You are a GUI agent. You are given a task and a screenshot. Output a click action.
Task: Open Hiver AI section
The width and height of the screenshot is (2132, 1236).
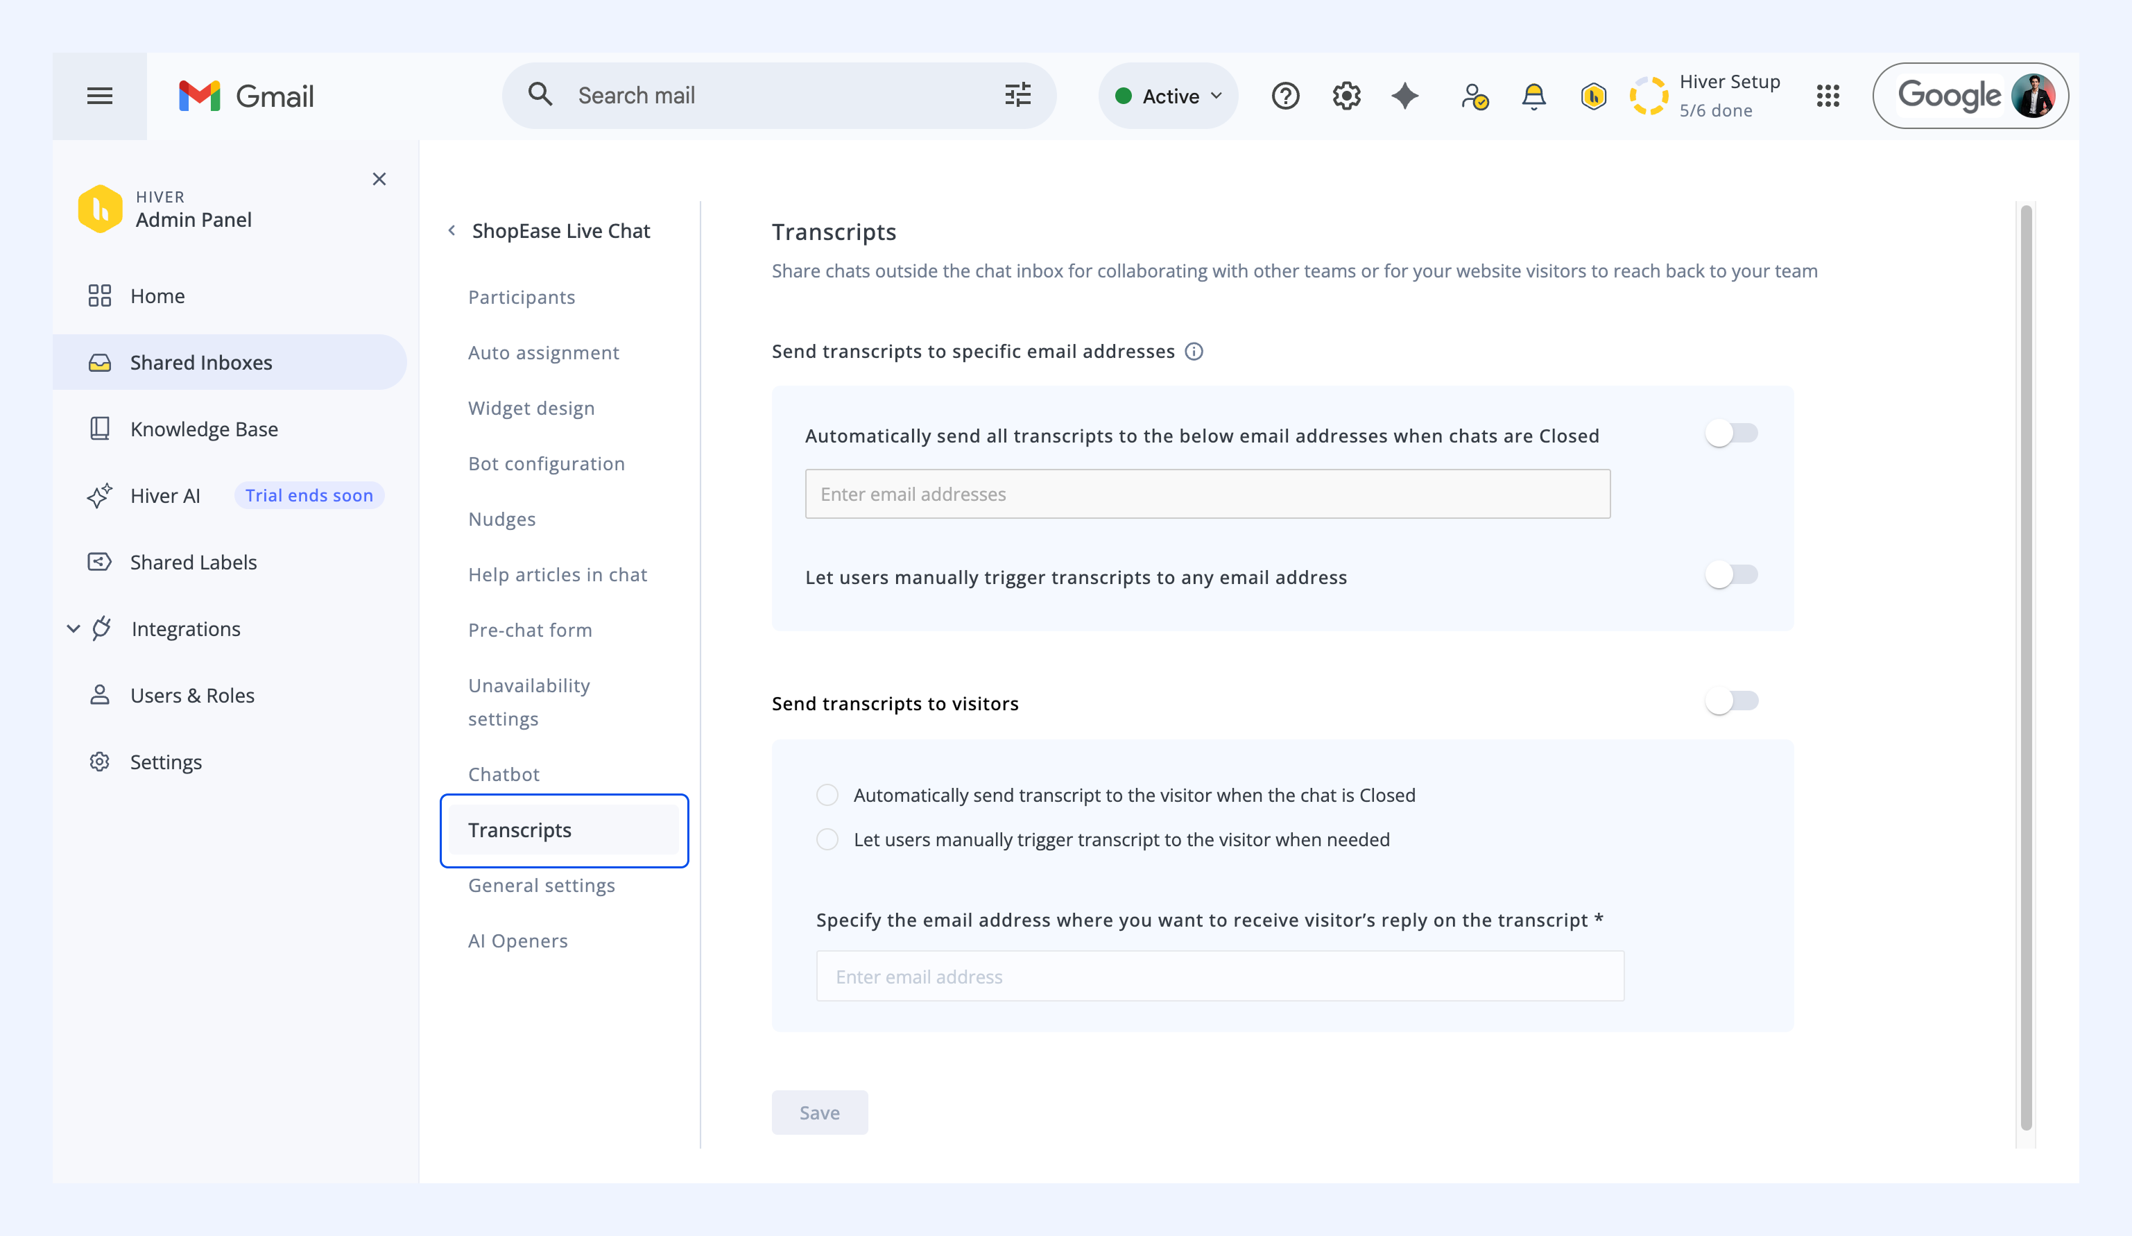[x=166, y=496]
